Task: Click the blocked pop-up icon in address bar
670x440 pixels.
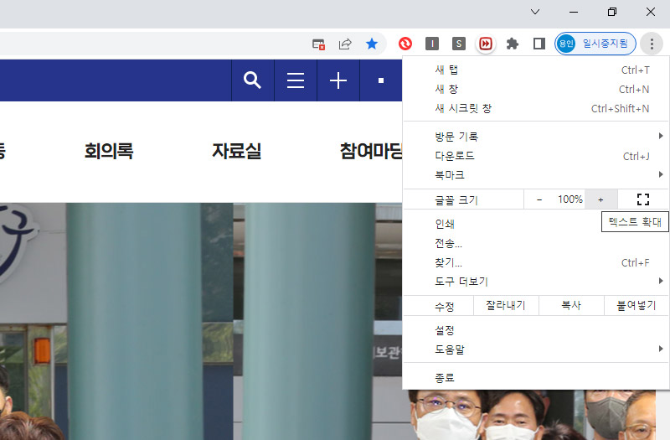Action: [x=319, y=44]
